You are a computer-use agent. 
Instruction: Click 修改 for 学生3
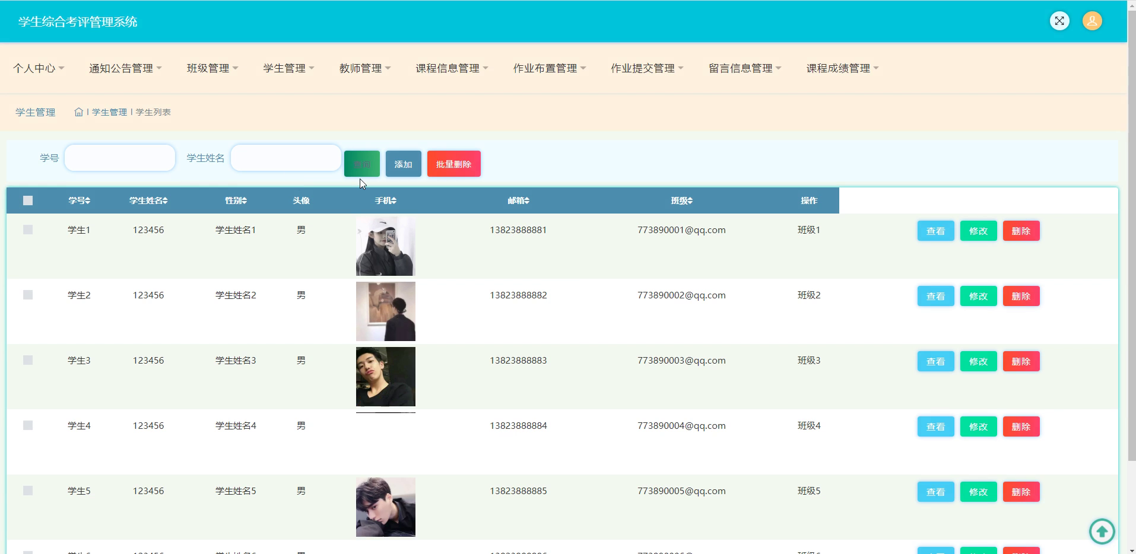[979, 361]
